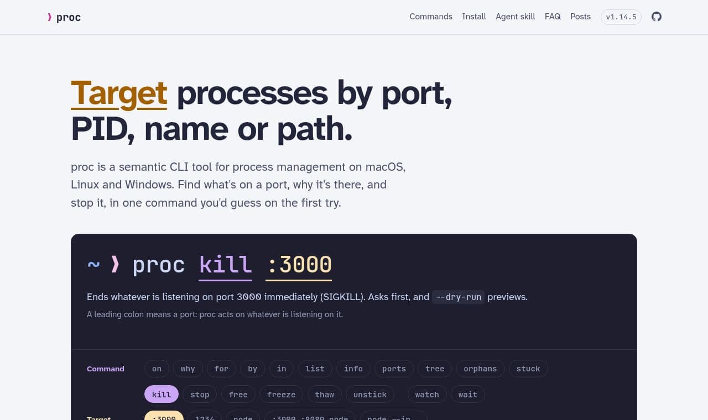Click the 'Command' row label
This screenshot has width=708, height=420.
click(106, 369)
